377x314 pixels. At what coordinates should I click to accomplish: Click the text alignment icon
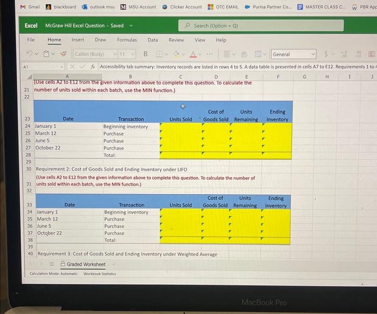tap(227, 54)
